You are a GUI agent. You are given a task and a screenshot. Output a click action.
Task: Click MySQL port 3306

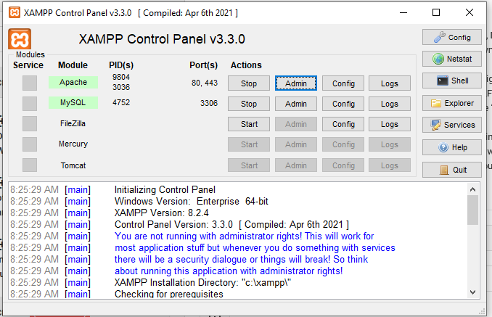(209, 103)
